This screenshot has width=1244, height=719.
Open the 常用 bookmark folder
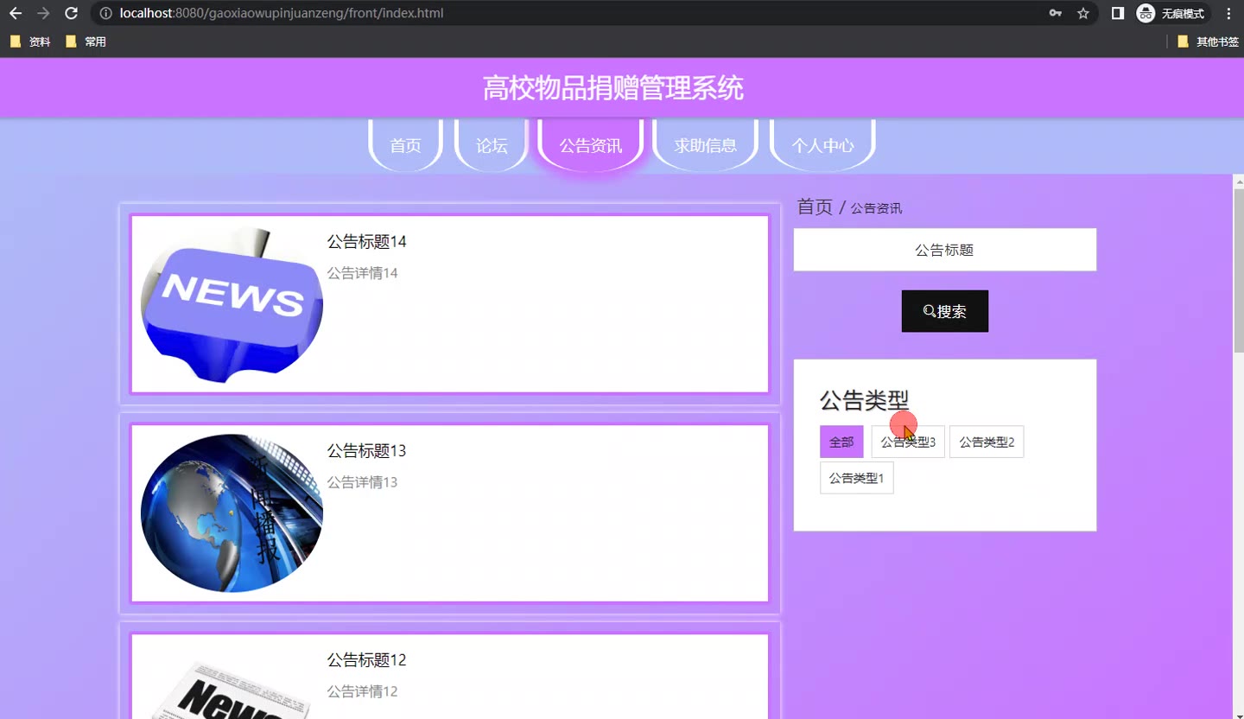coord(86,41)
